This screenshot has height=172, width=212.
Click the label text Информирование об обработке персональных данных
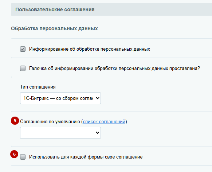(x=90, y=49)
